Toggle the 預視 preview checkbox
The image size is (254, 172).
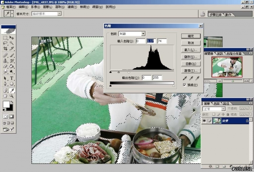pos(184,85)
